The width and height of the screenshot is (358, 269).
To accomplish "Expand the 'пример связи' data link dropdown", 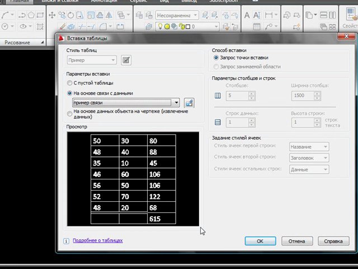I will (x=176, y=103).
